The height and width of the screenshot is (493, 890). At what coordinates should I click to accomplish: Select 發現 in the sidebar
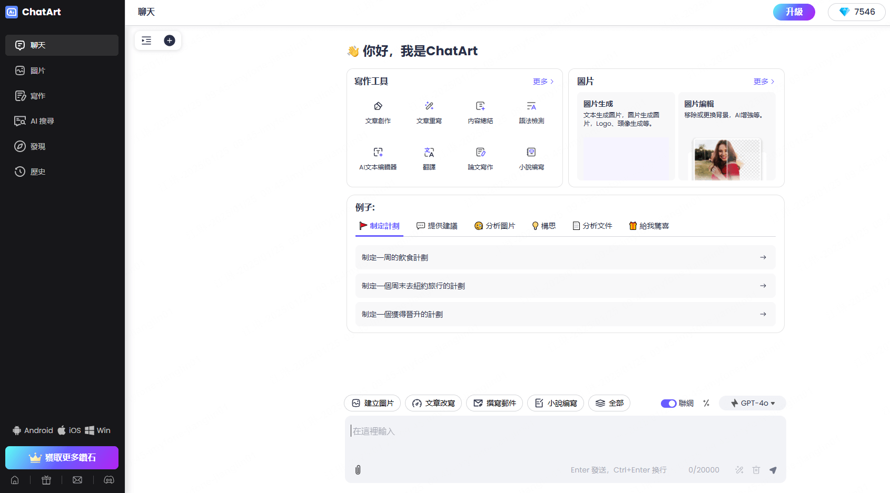62,146
